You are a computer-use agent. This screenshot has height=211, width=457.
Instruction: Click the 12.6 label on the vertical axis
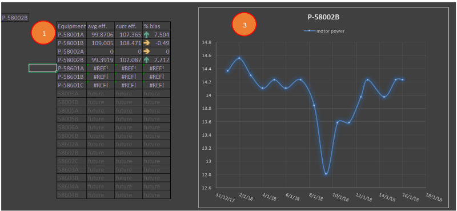(206, 188)
